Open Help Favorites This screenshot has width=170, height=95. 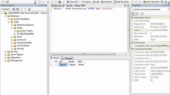[121, 2]
